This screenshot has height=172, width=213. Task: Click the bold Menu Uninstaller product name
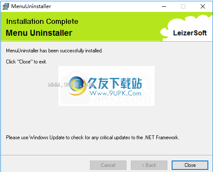[x=39, y=33]
